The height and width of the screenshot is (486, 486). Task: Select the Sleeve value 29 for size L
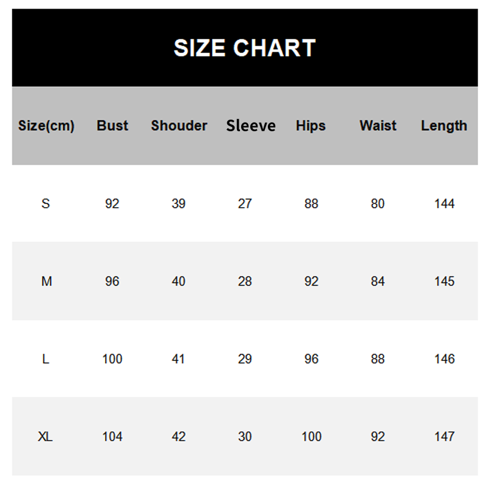click(x=245, y=359)
